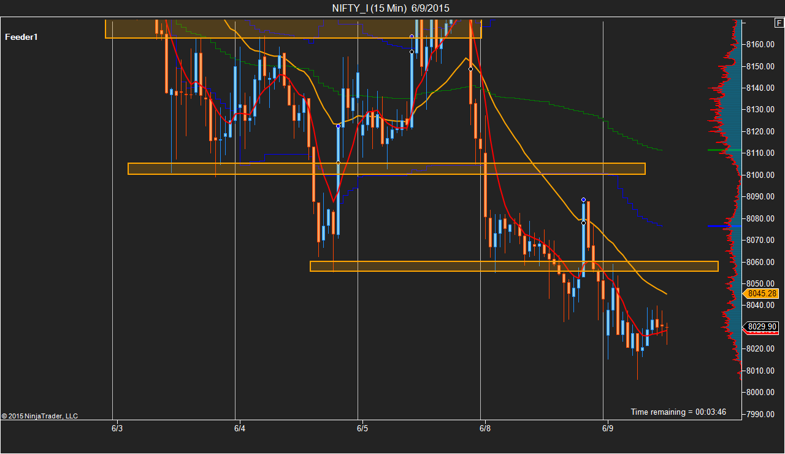Image resolution: width=785 pixels, height=454 pixels.
Task: Click the 6/4 date label
Action: (239, 428)
